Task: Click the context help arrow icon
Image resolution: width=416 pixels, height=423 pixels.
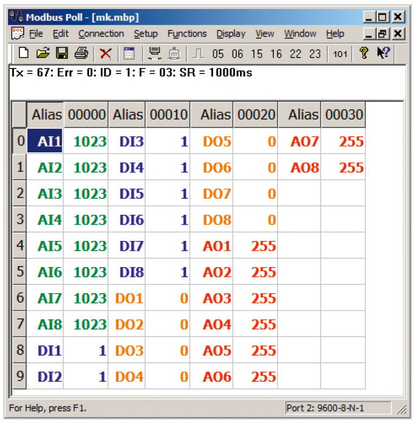Action: click(x=383, y=53)
